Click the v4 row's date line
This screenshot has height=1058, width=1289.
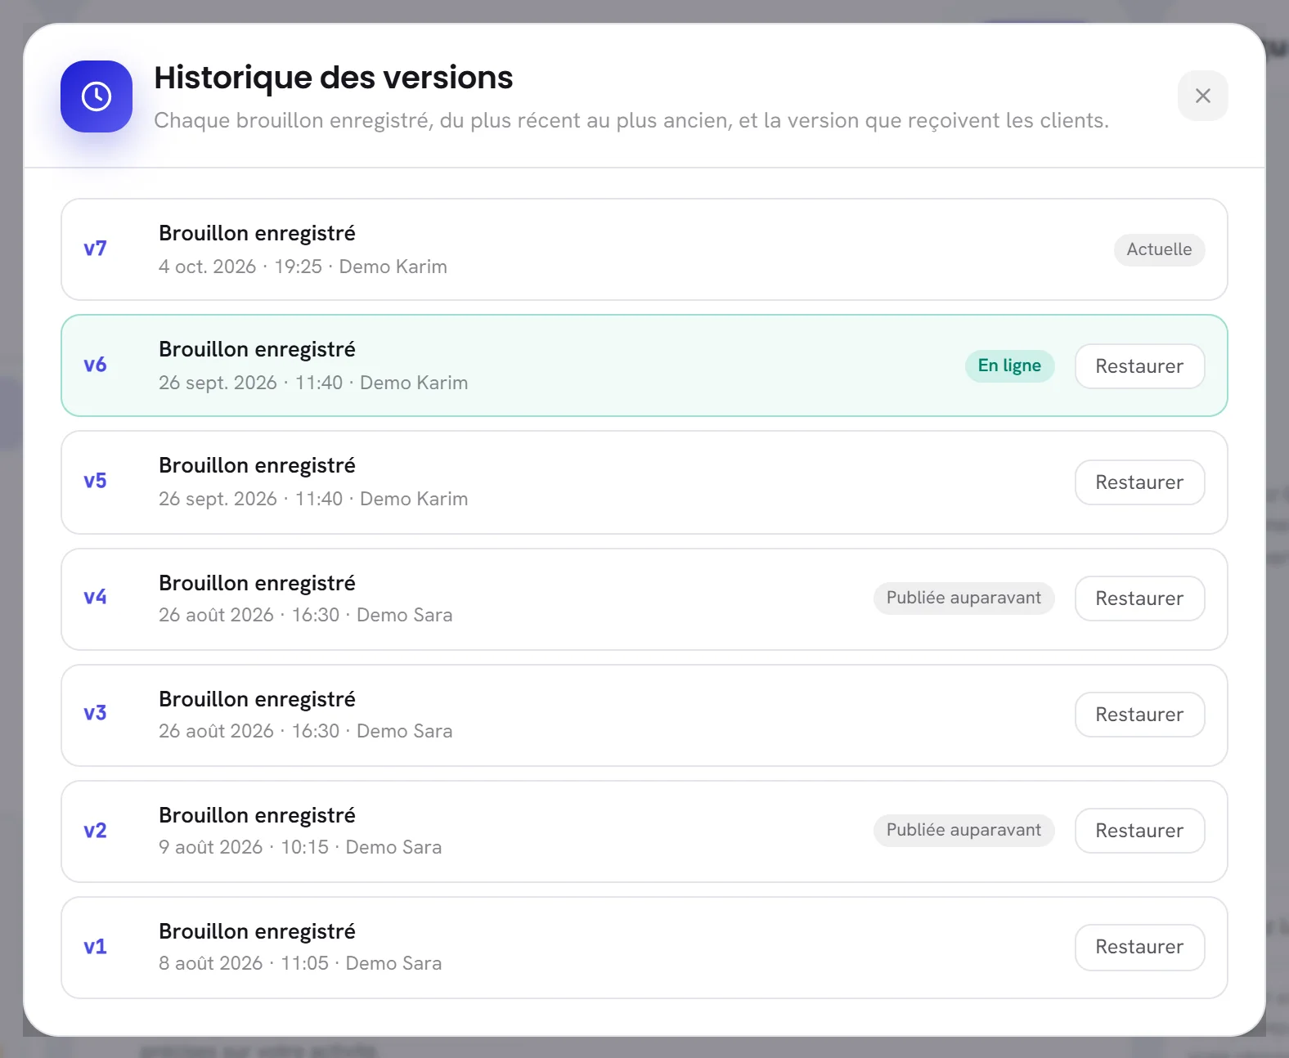305,615
